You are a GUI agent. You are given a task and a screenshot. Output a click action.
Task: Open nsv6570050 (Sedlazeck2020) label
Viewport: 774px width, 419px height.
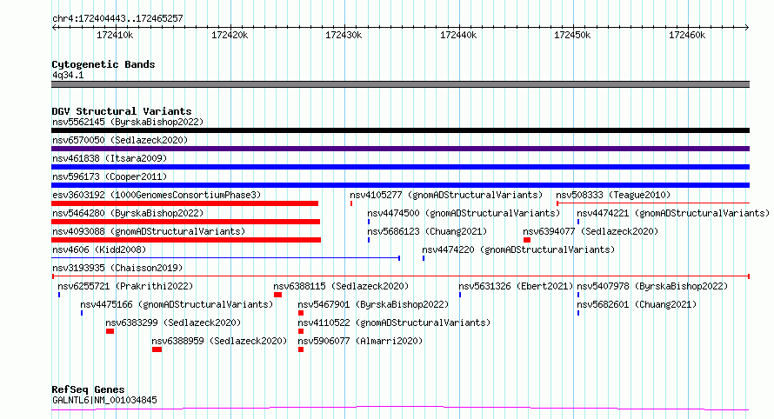[x=120, y=140]
